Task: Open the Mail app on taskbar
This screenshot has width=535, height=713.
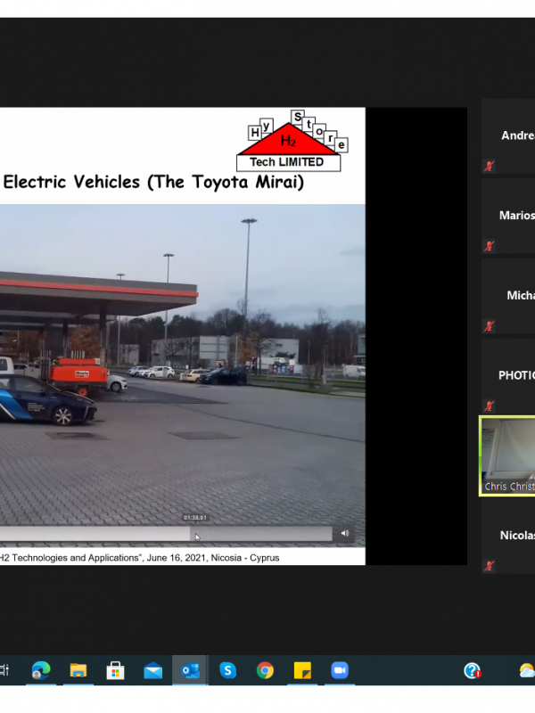Action: [152, 671]
